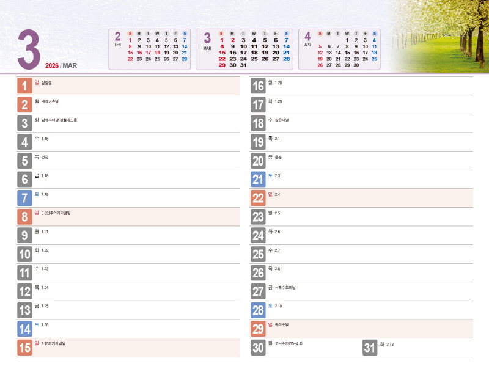The height and width of the screenshot is (369, 489).
Task: Click the 종려주일 entry on day 29
Action: (x=282, y=324)
